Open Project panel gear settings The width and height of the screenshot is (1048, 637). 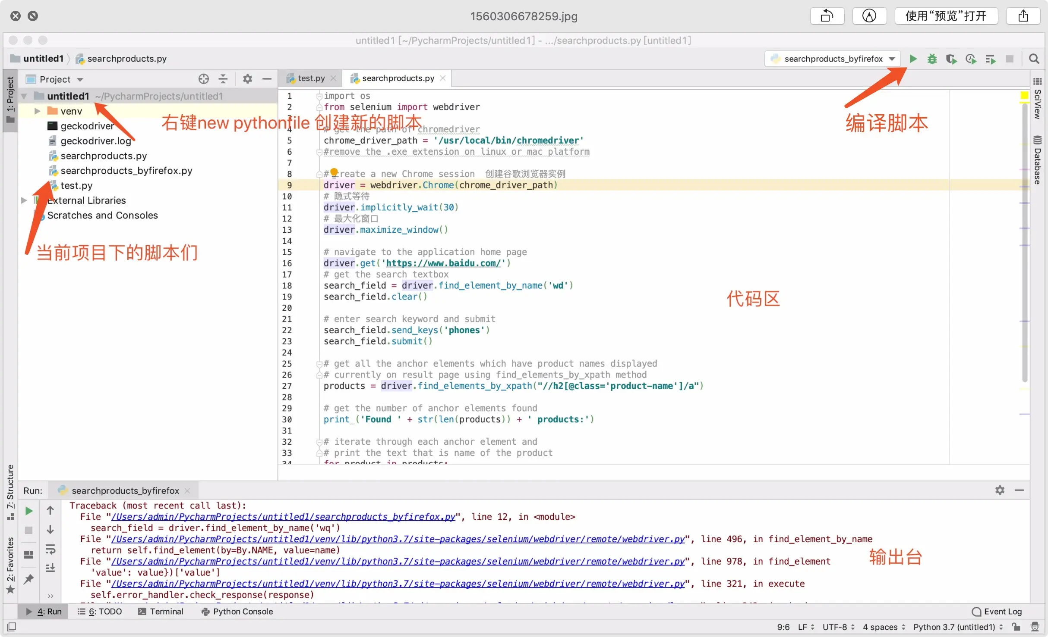pos(247,79)
